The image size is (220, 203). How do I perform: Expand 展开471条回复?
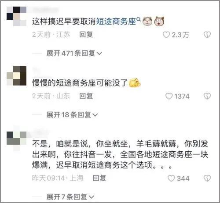click(x=74, y=53)
